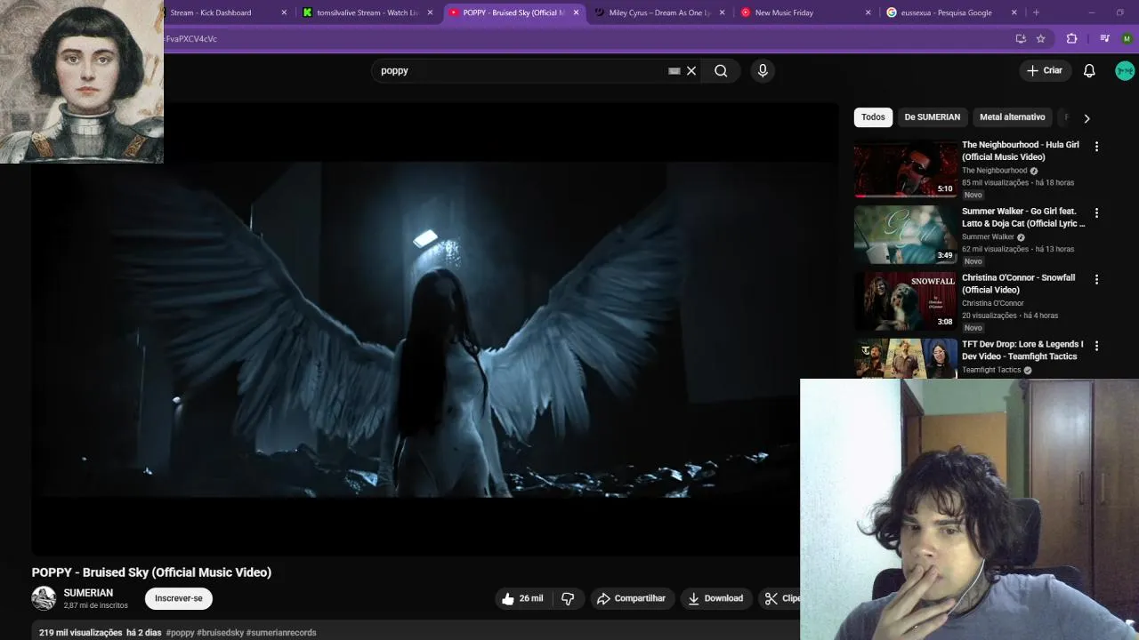This screenshot has height=640, width=1139.
Task: Open the on-screen keyboard icon in search
Action: 674,70
